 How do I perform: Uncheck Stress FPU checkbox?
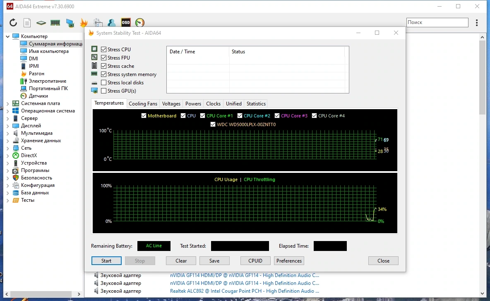[x=104, y=58]
